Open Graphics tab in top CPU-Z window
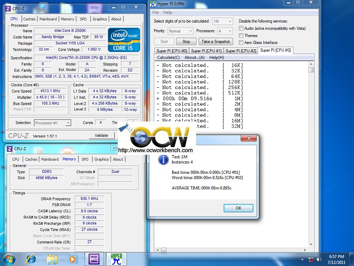The image size is (354, 266). tap(100, 19)
